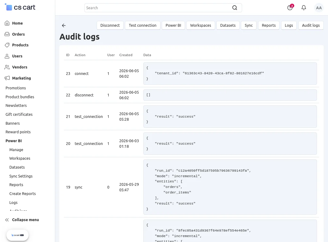Click the search magnifier icon

(235, 8)
